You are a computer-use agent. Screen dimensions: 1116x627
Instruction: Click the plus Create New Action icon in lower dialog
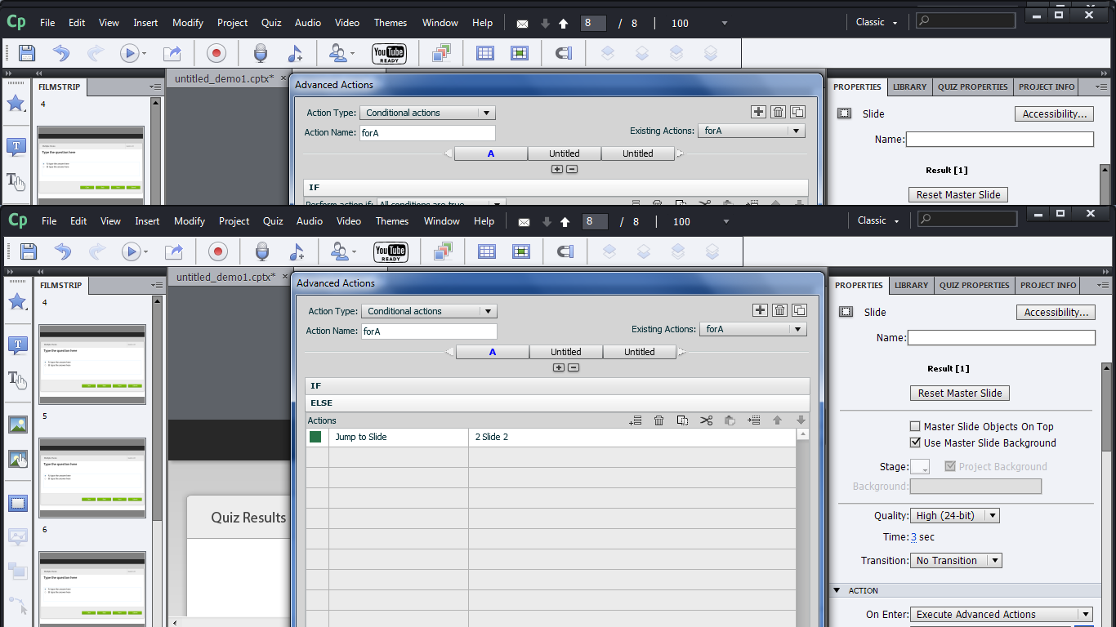pos(761,310)
